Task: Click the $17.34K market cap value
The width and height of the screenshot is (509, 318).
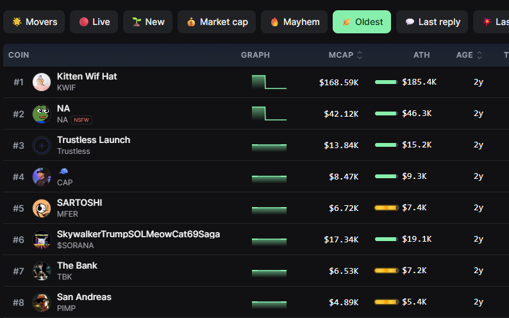Action: point(341,240)
